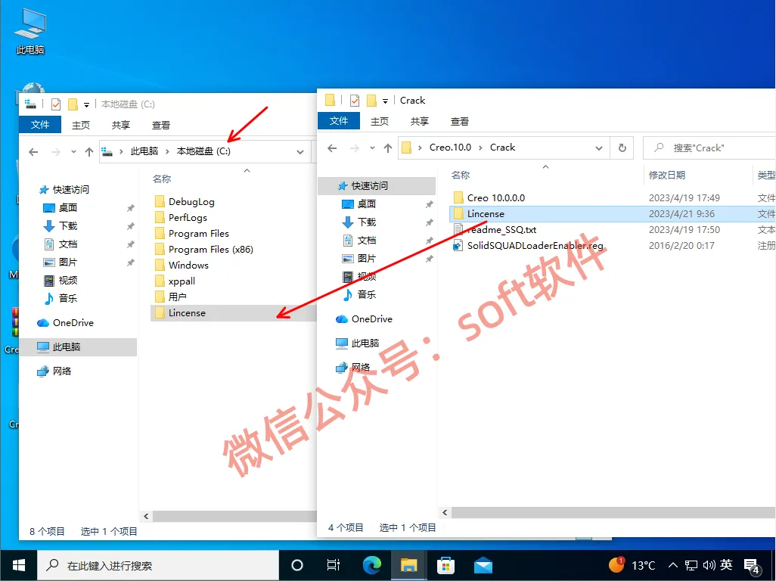Open Windows Start menu
Image resolution: width=776 pixels, height=581 pixels.
pos(19,565)
